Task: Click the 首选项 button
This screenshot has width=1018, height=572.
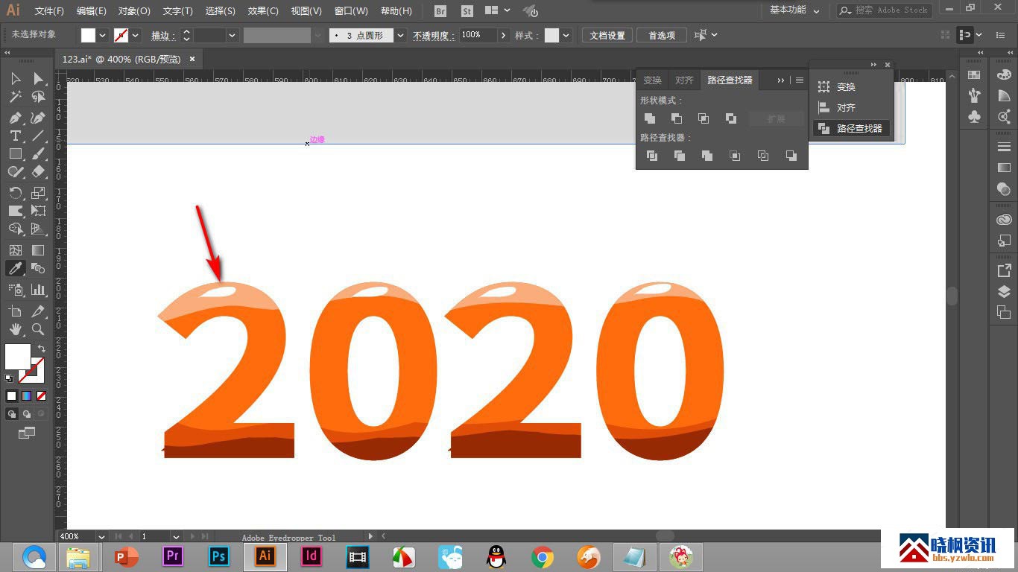Action: (x=661, y=35)
